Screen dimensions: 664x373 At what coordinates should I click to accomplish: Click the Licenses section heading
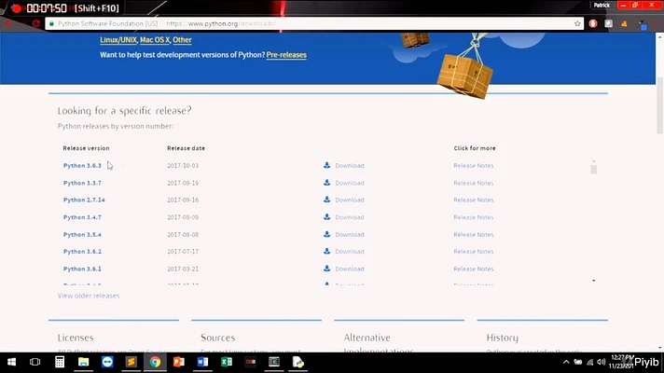76,338
